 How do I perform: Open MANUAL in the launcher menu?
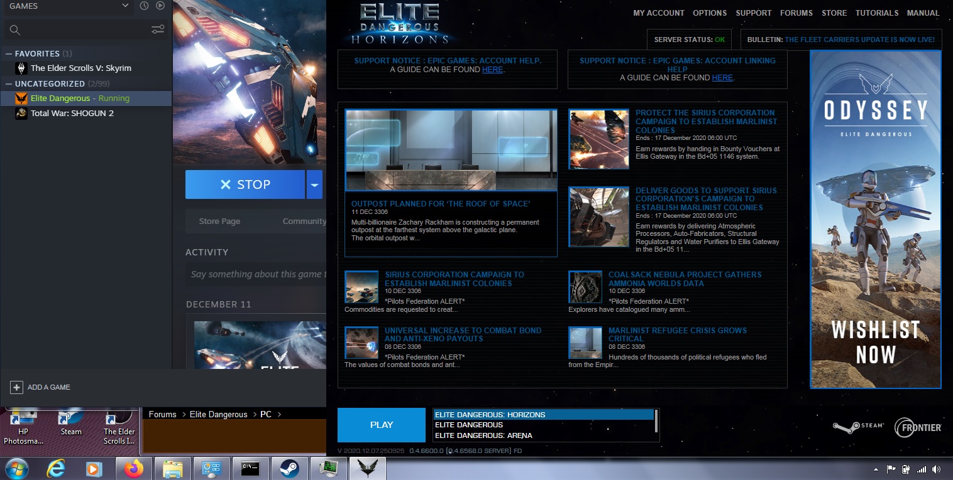point(923,13)
